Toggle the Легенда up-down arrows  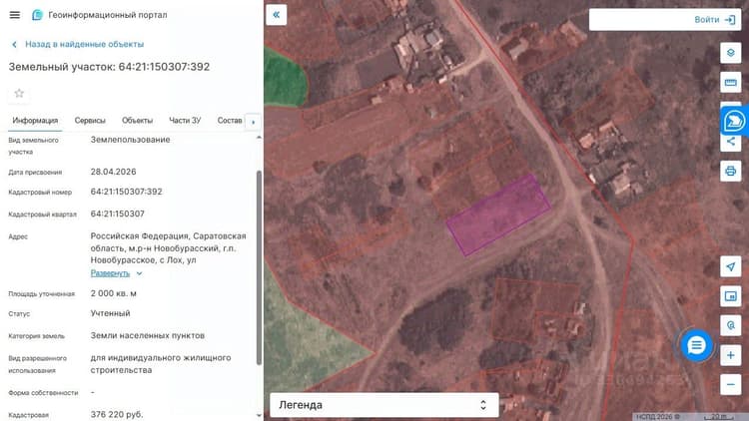(483, 405)
